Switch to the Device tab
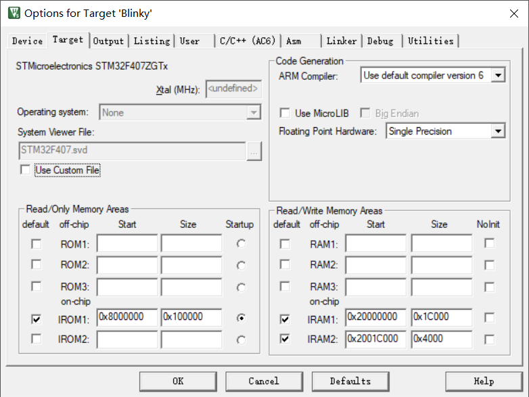This screenshot has width=529, height=397. click(x=27, y=41)
